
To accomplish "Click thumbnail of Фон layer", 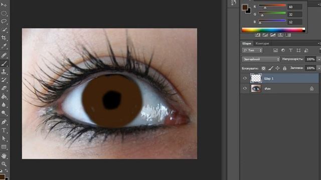I will pyautogui.click(x=256, y=88).
